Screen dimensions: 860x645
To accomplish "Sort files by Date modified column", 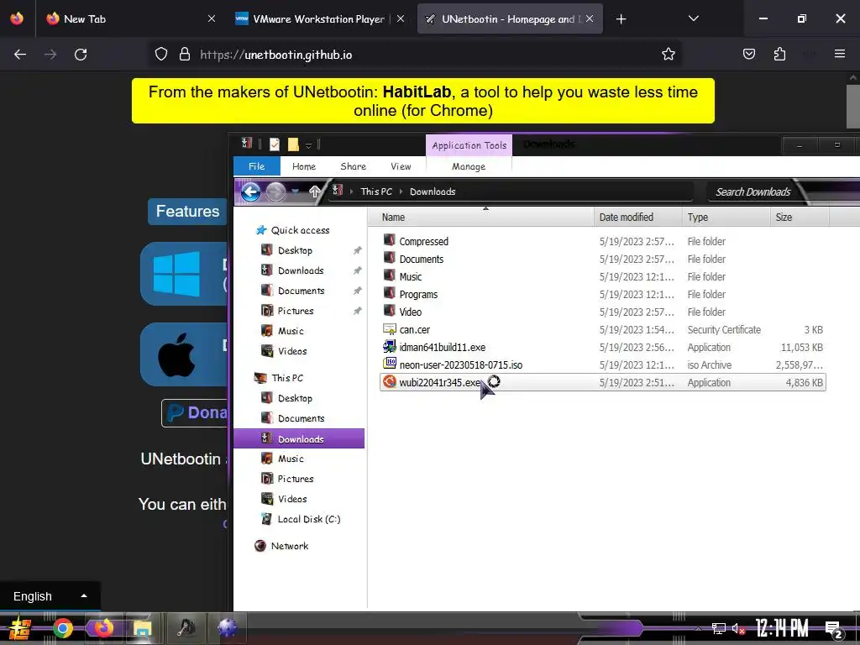I will (x=638, y=218).
